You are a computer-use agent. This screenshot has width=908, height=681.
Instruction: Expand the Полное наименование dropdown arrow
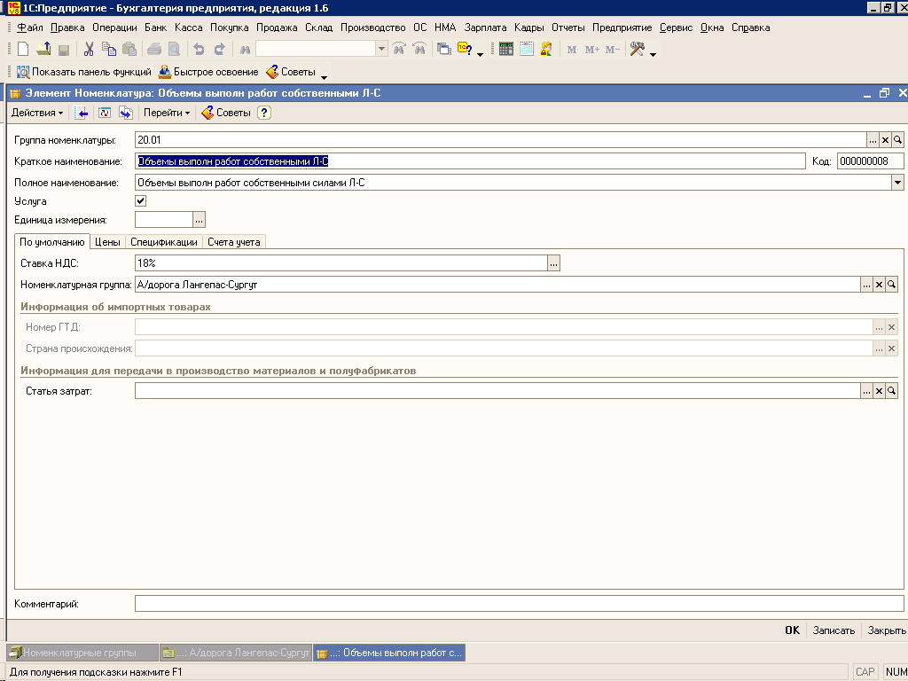pos(897,182)
